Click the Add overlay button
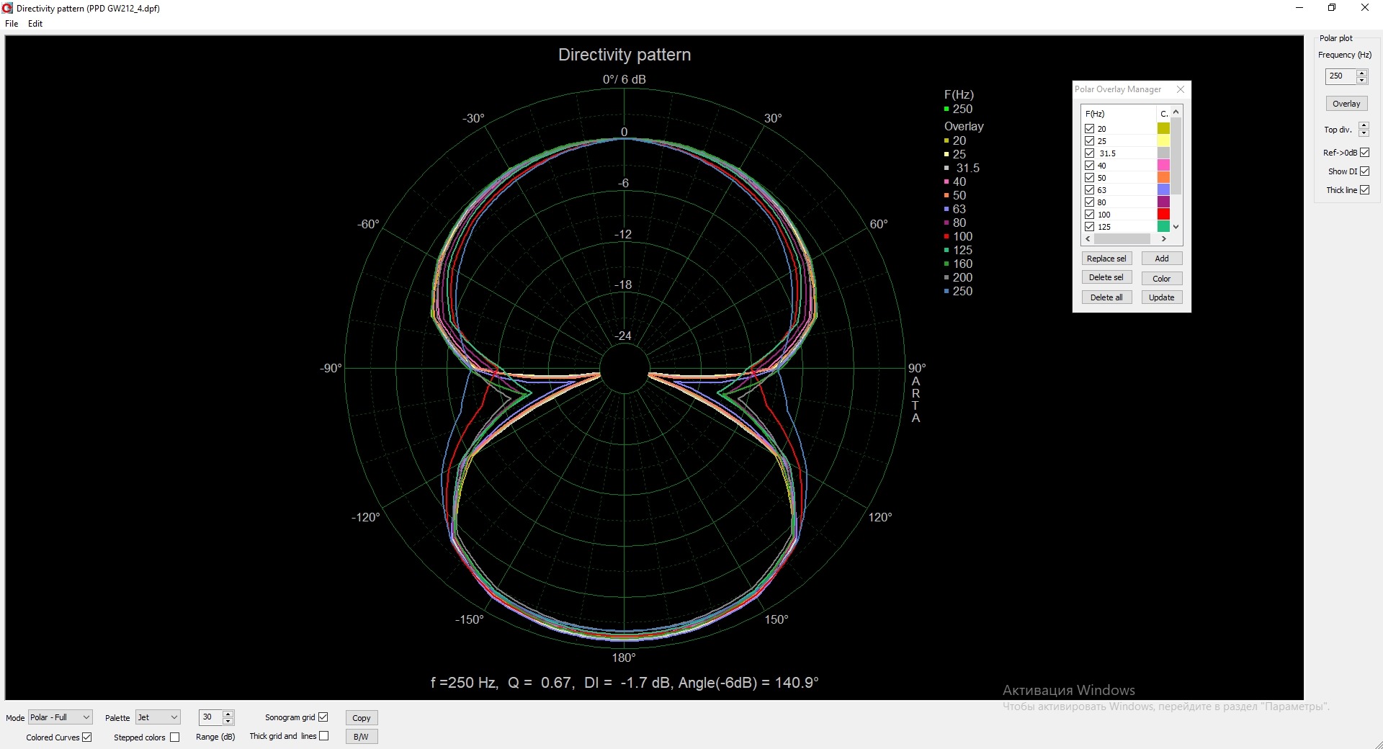This screenshot has height=749, width=1383. click(x=1162, y=259)
